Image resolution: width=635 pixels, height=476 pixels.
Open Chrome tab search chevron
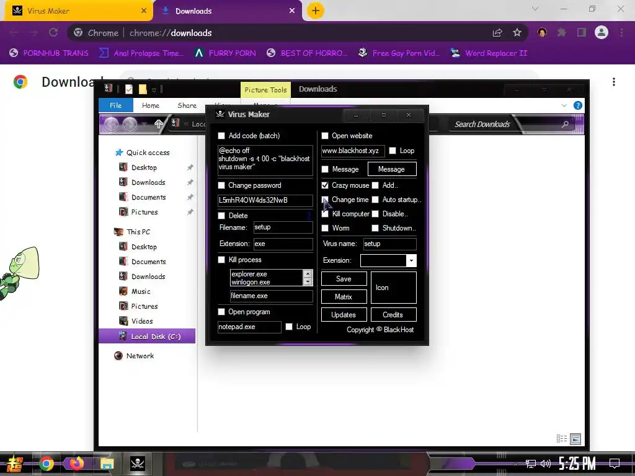(535, 9)
